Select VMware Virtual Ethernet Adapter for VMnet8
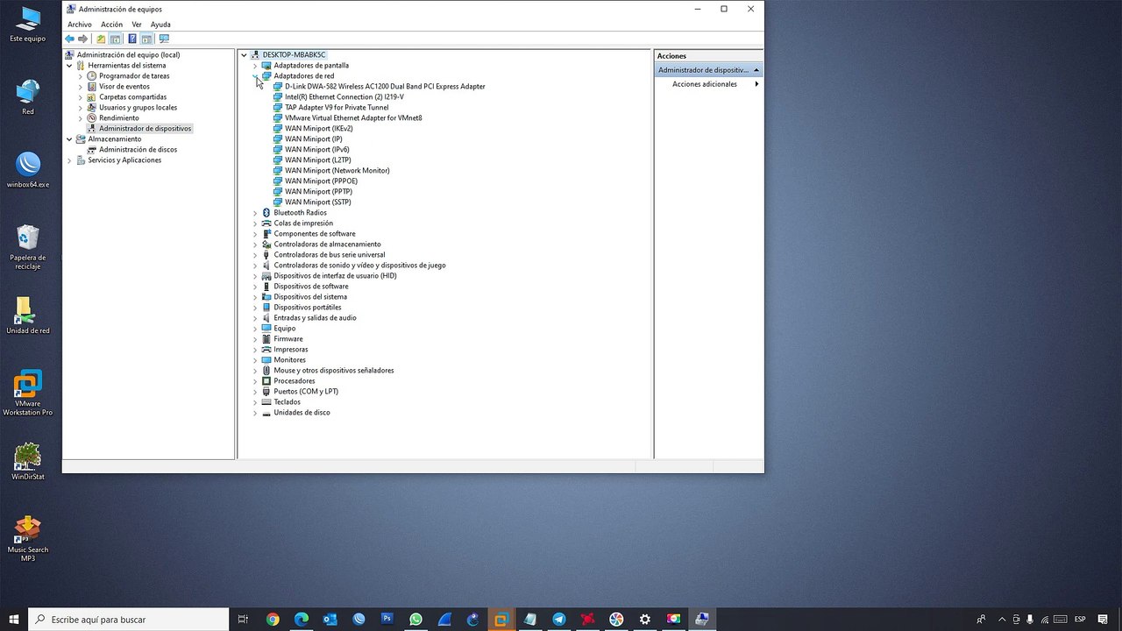This screenshot has height=631, width=1122. 353,118
